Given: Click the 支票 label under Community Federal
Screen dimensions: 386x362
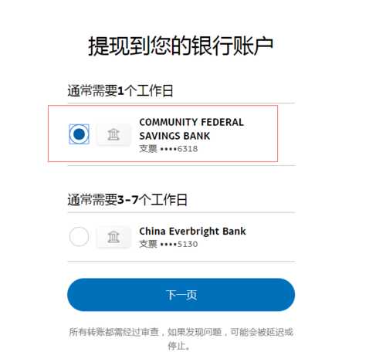Looking at the screenshot, I should pyautogui.click(x=148, y=149).
